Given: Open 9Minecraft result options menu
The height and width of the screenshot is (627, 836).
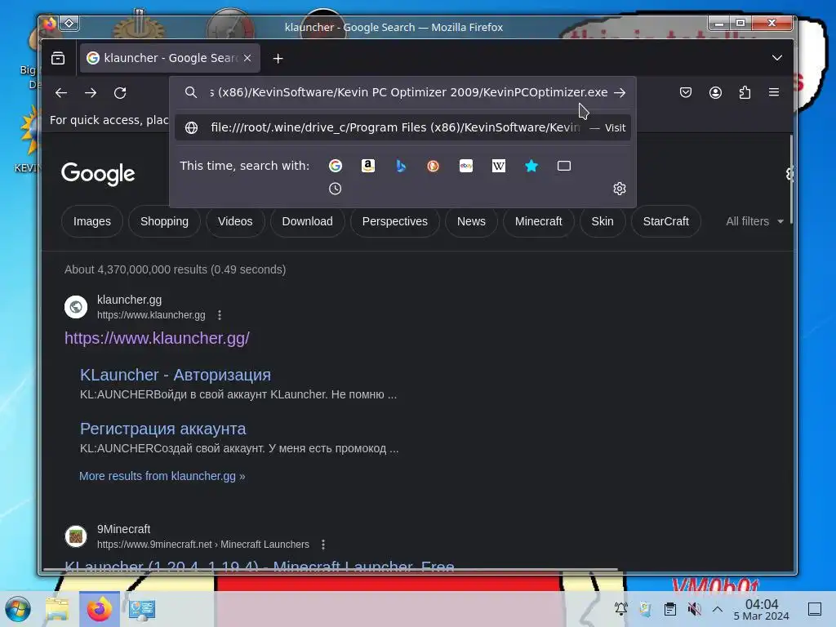Looking at the screenshot, I should (x=323, y=545).
